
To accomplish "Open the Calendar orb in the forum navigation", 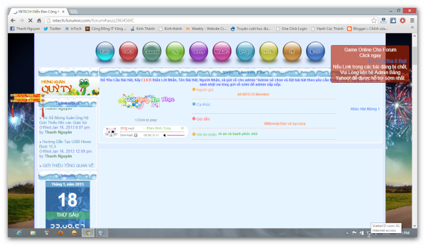I will (x=152, y=51).
